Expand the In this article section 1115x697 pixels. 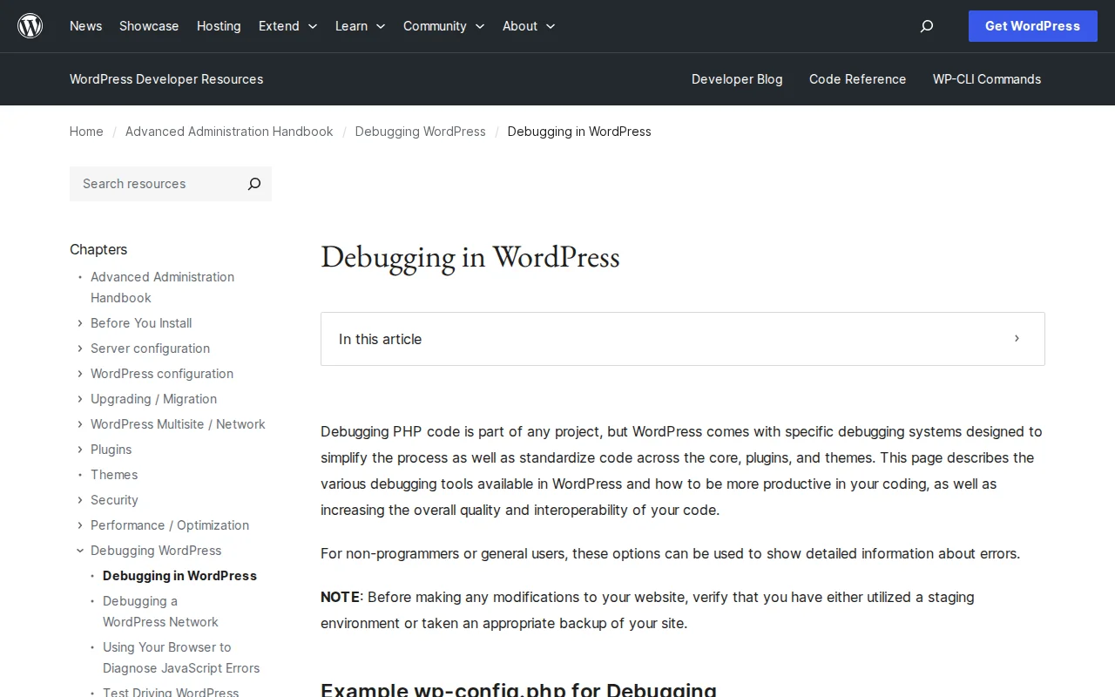1016,339
